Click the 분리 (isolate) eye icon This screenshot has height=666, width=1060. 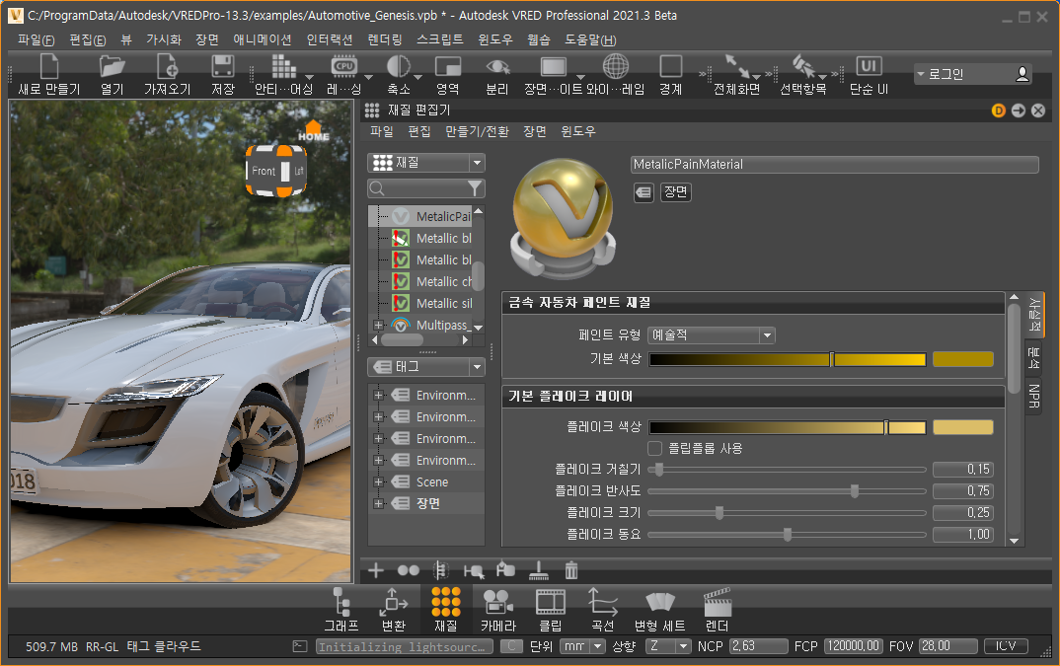(x=497, y=67)
